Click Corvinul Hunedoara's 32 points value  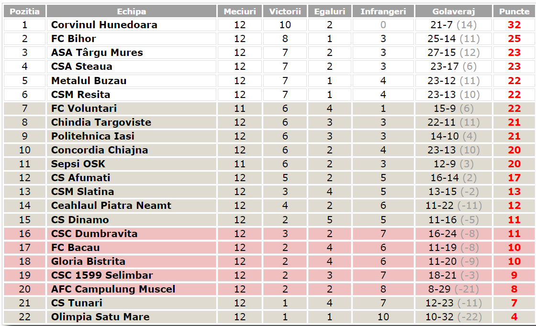click(x=514, y=25)
